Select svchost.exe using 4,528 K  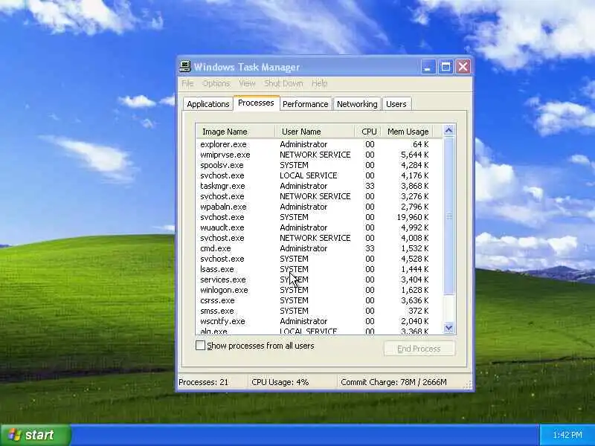319,259
